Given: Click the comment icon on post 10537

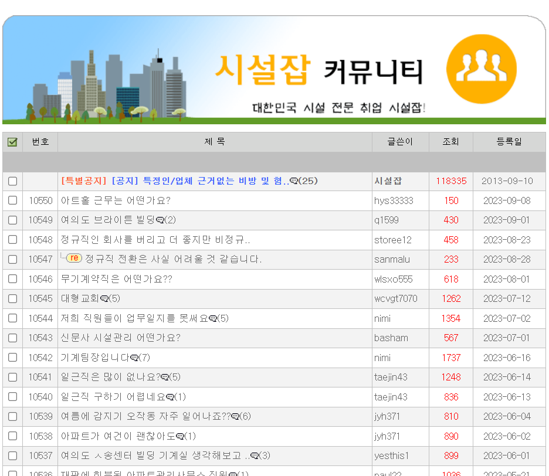Looking at the screenshot, I should click(255, 455).
